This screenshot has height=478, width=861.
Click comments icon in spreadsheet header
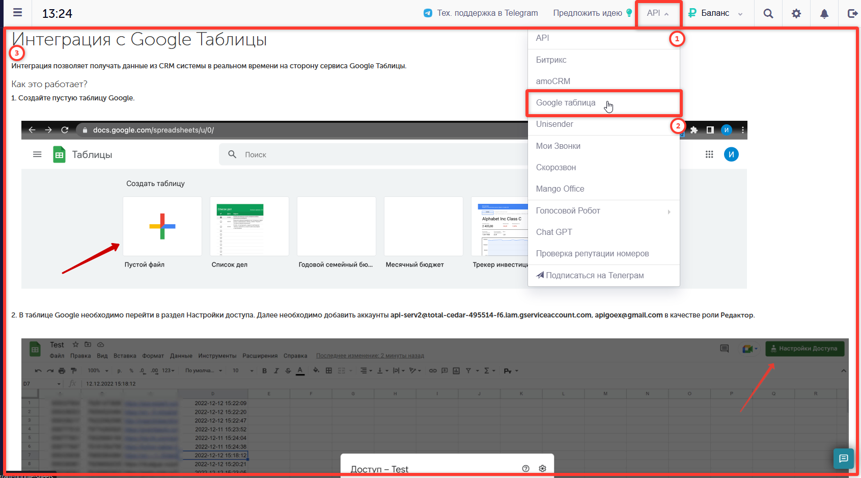[x=724, y=349]
